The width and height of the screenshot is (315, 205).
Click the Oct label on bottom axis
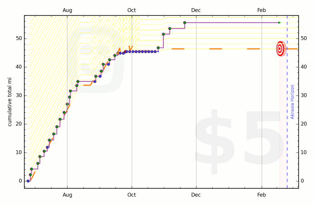click(132, 195)
